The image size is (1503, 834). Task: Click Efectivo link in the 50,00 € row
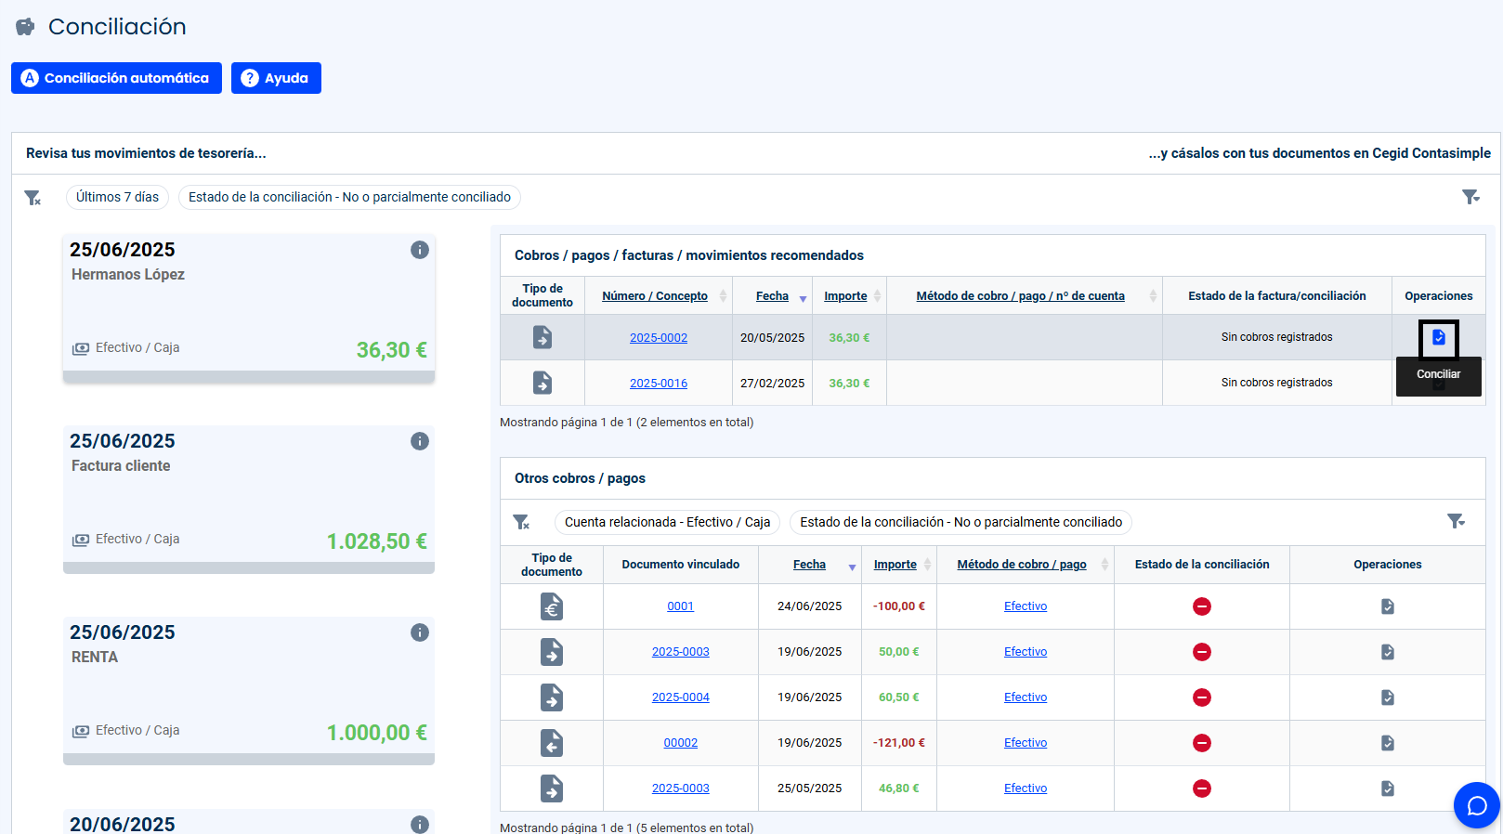[x=1026, y=652]
